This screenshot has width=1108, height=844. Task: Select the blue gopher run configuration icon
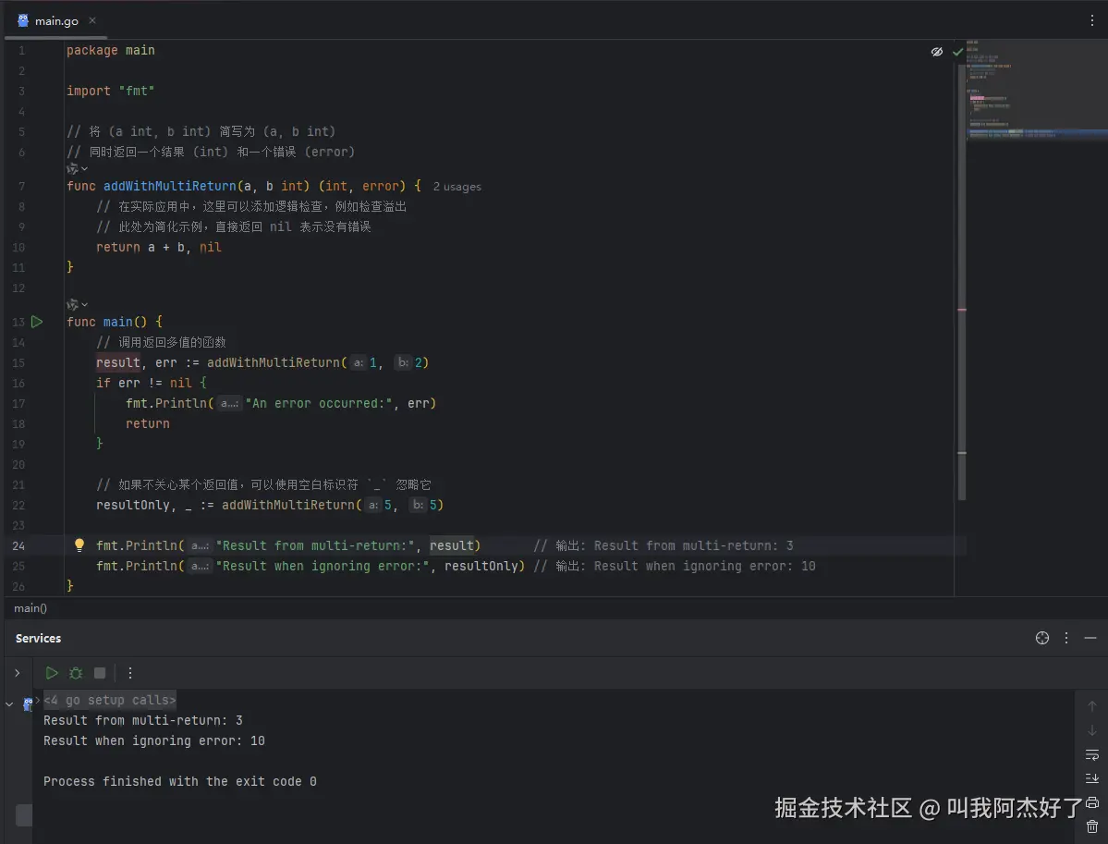click(28, 704)
